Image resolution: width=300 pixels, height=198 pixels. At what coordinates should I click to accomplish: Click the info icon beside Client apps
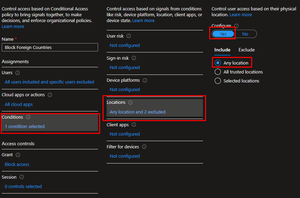134,125
